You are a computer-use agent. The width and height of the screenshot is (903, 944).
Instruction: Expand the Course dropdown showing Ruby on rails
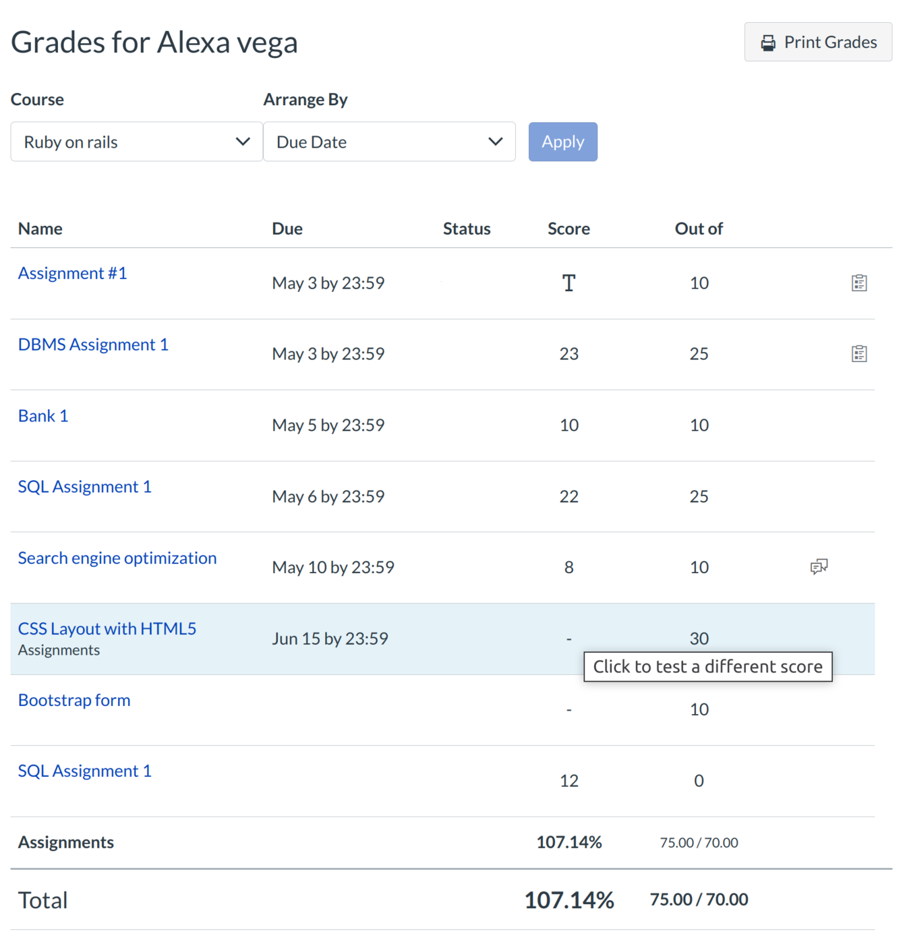click(136, 142)
